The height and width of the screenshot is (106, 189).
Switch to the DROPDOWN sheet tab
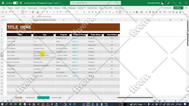[57, 98]
